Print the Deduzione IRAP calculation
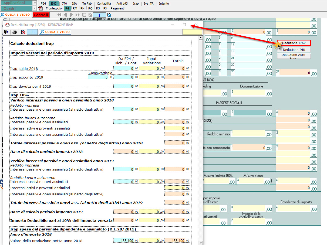327x245 pixels. tap(15, 32)
